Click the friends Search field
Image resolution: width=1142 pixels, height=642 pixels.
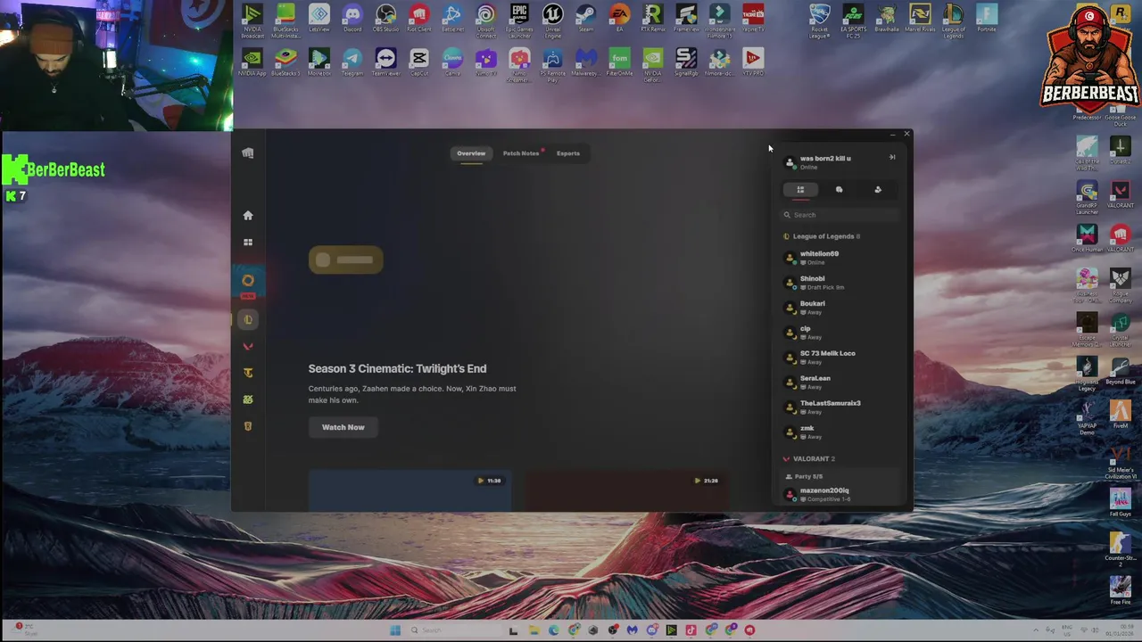point(840,215)
